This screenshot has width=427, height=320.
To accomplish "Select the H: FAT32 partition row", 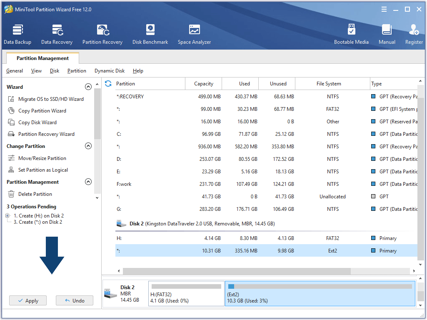I will 266,238.
